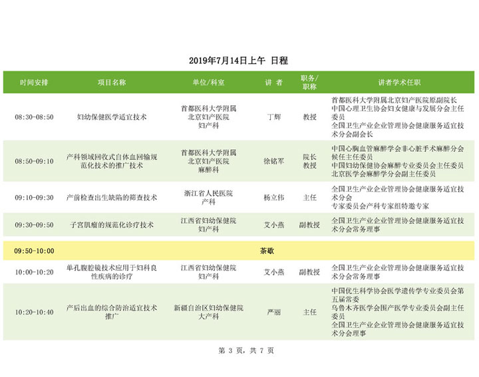The image size is (479, 377).
Task: Click page footer '第 3 页, 共 7 页'
Action: [246, 351]
